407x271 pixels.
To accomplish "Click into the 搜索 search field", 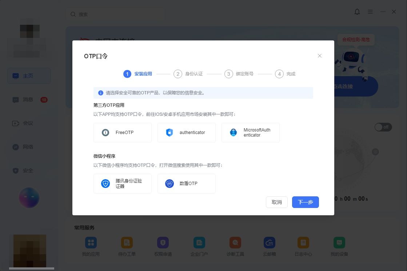I will click(x=115, y=14).
